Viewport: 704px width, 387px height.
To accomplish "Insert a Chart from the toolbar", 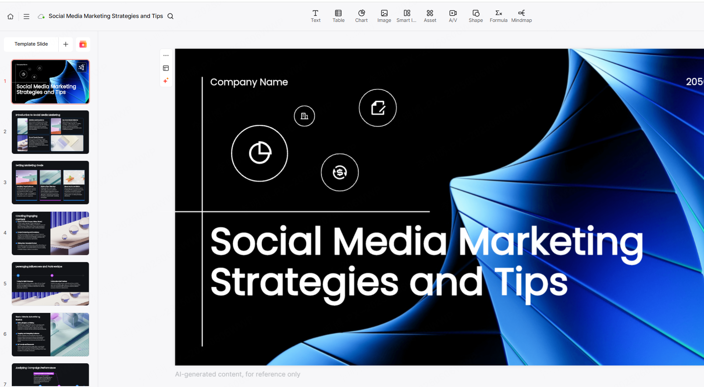I will pos(361,16).
